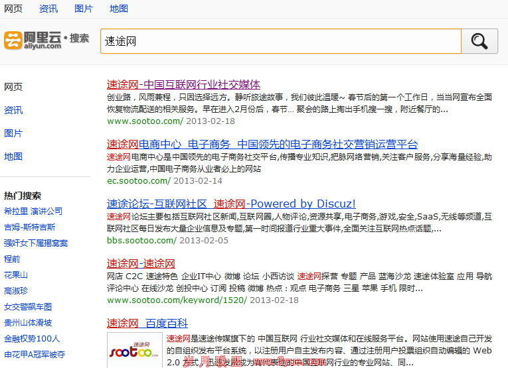Switch to the top 资讯 tab
The image size is (508, 368).
pos(48,9)
